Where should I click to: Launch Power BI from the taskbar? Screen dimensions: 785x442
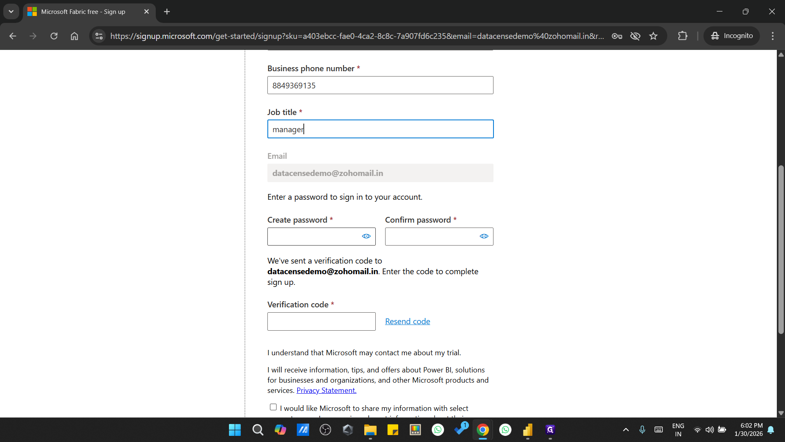pyautogui.click(x=528, y=430)
